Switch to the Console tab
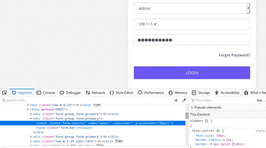Image resolution: width=266 pixels, height=148 pixels. pos(46,93)
